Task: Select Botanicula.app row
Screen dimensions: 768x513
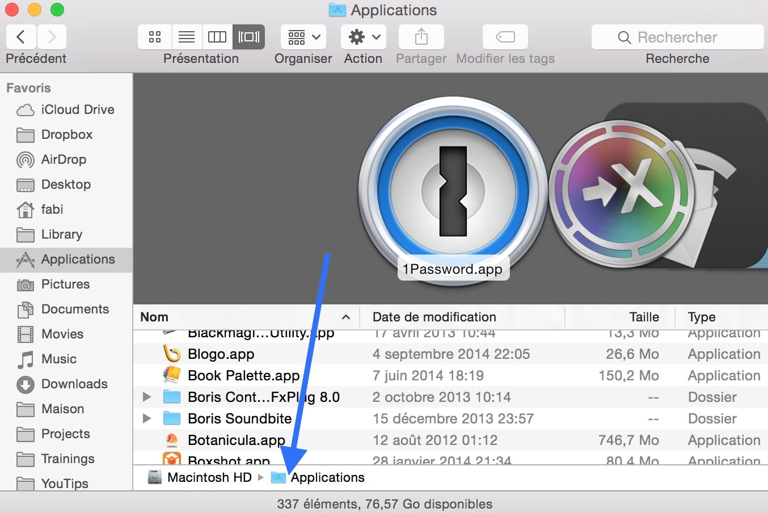Action: coord(450,440)
